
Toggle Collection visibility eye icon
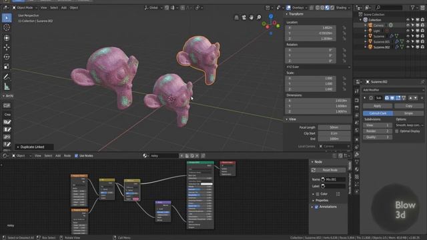(x=408, y=20)
